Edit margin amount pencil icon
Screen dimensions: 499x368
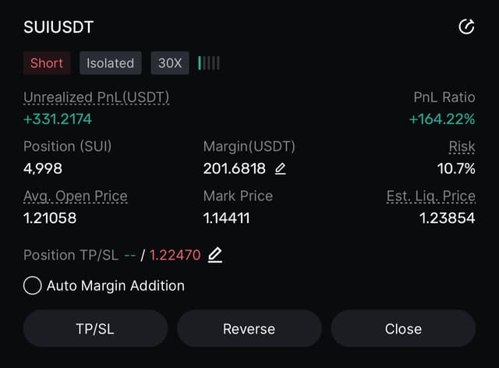tap(281, 168)
